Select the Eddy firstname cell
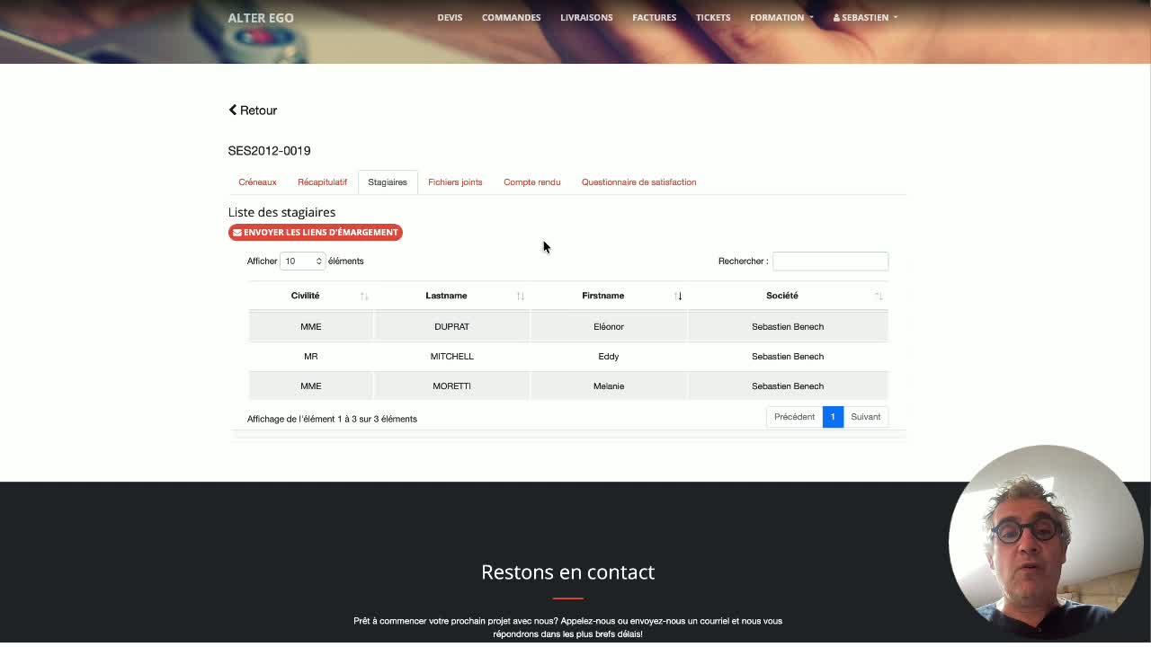Image resolution: width=1151 pixels, height=647 pixels. click(x=609, y=356)
